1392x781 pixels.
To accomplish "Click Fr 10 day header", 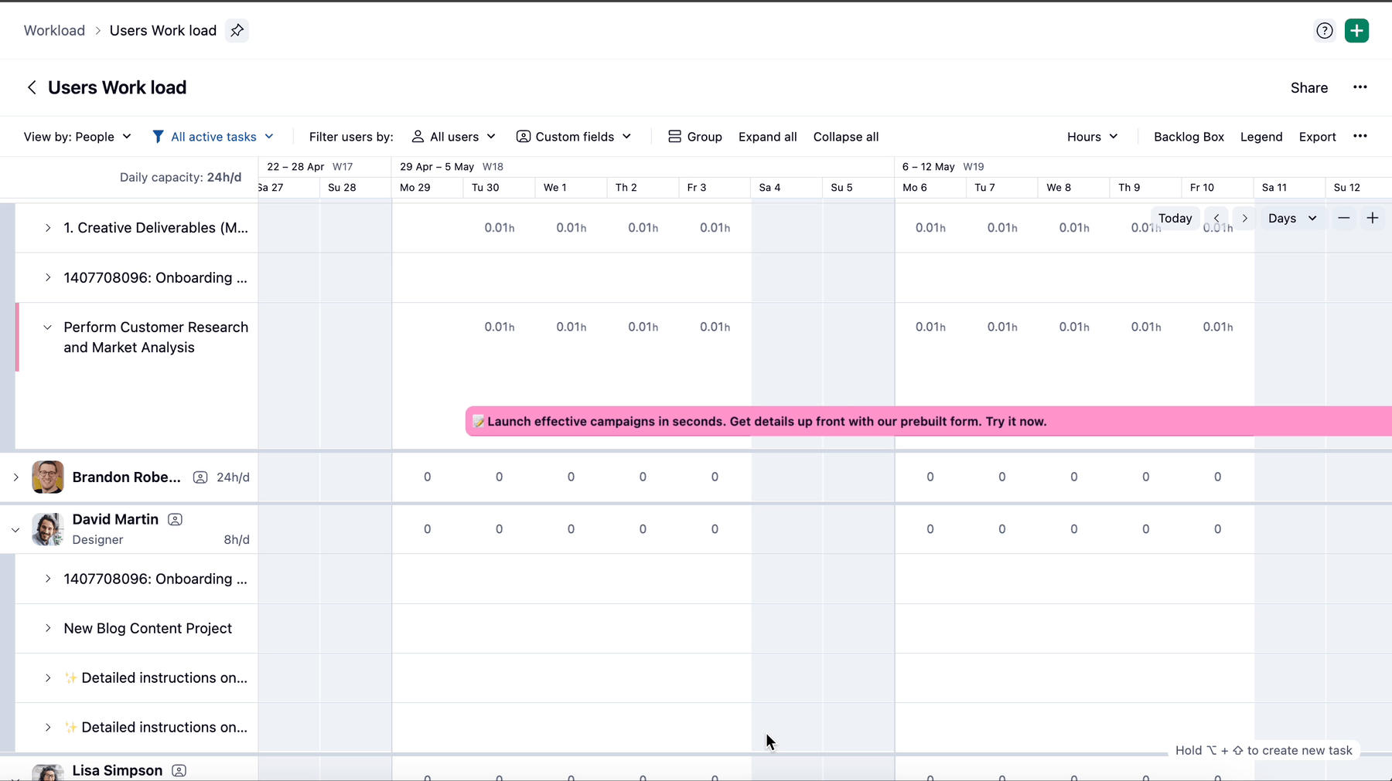I will click(1217, 188).
